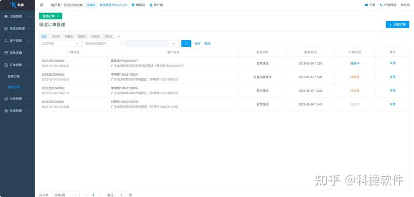
Task: Click the 保存 filter link
Action: (197, 44)
